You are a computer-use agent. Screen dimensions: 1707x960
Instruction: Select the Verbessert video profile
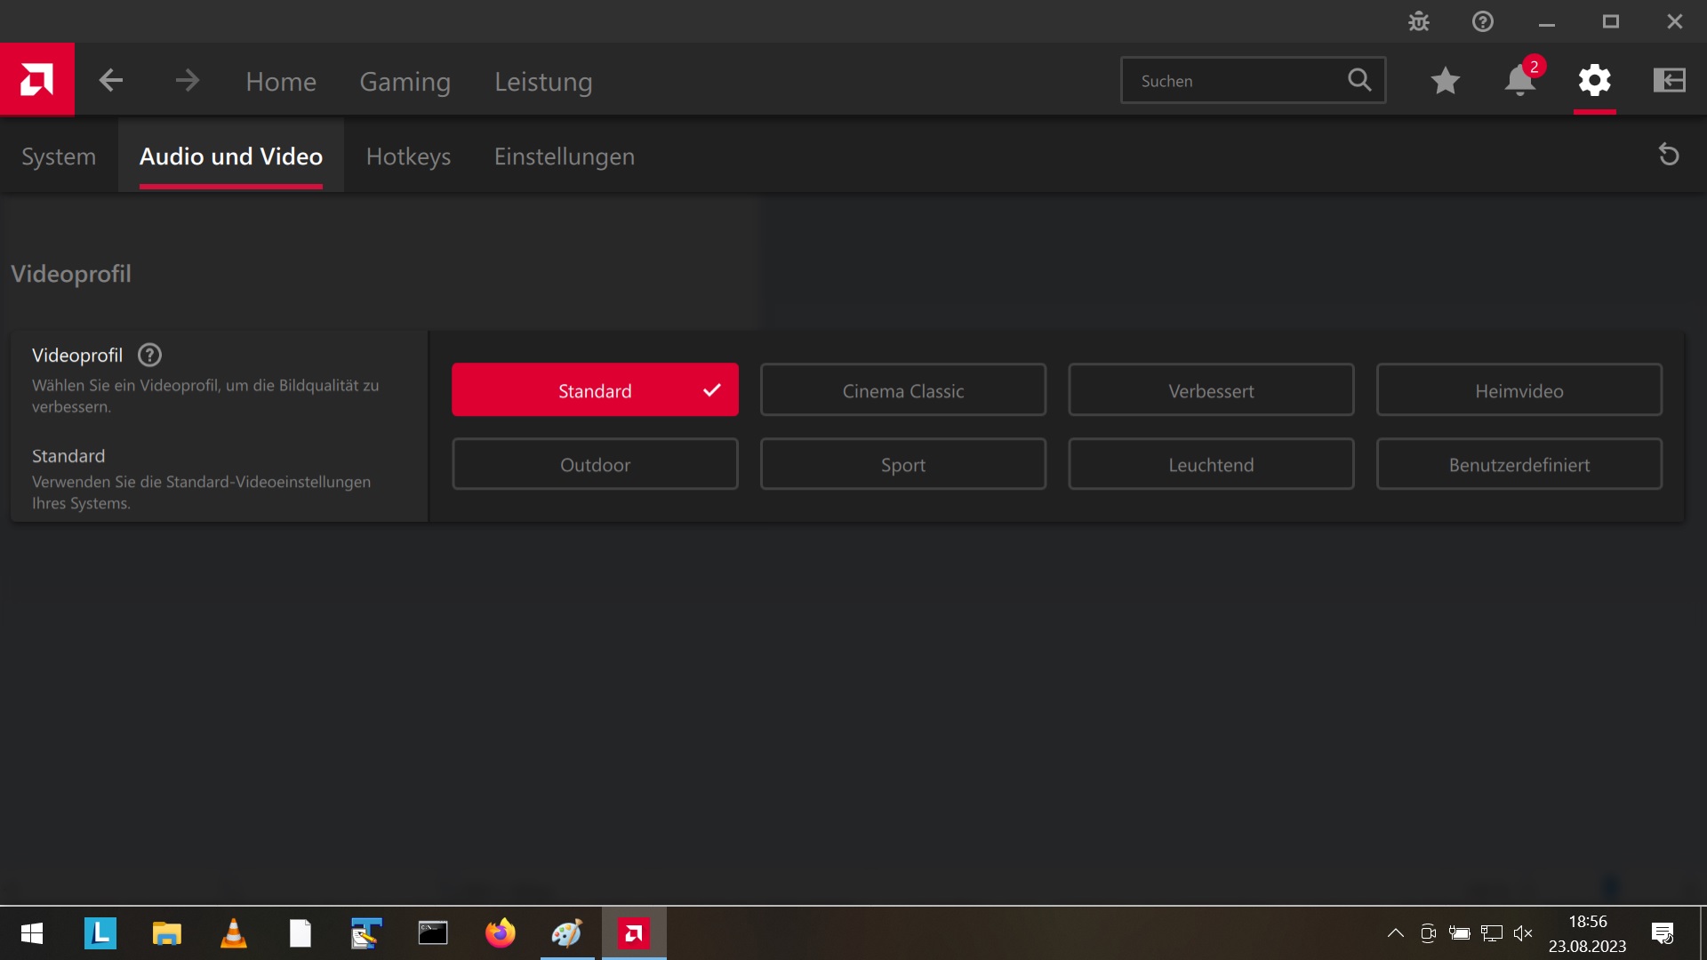(1210, 390)
